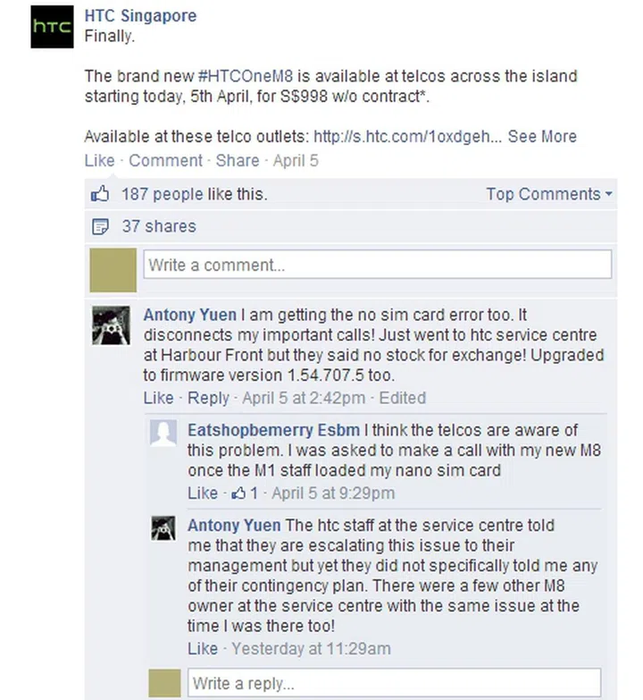
Task: Click your profile square beside Write a reply
Action: coord(164,683)
